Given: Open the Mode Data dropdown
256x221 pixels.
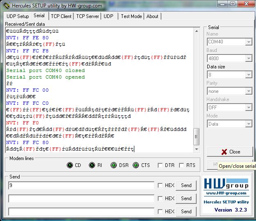Looking at the screenshot, I should (x=249, y=124).
